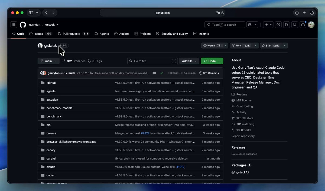
Task: View 19.1k forks link
Action: pyautogui.click(x=241, y=130)
